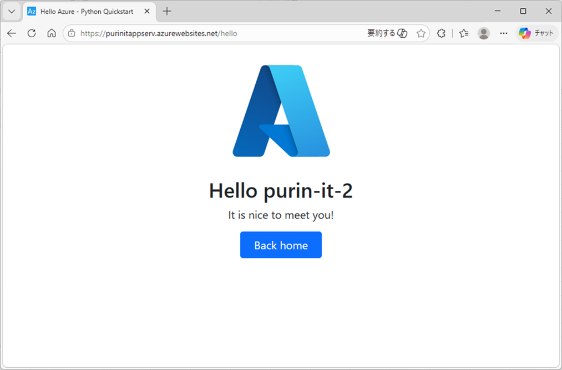Reload the page with the refresh icon
562x370 pixels.
tap(32, 33)
